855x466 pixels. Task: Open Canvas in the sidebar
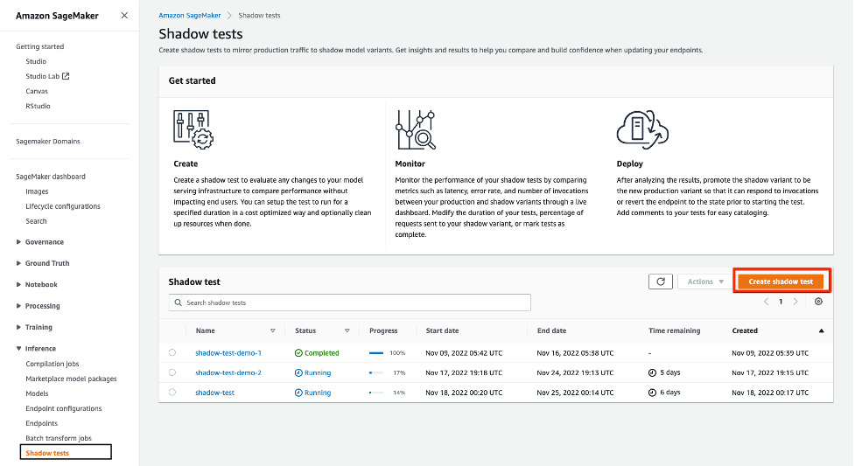(37, 91)
